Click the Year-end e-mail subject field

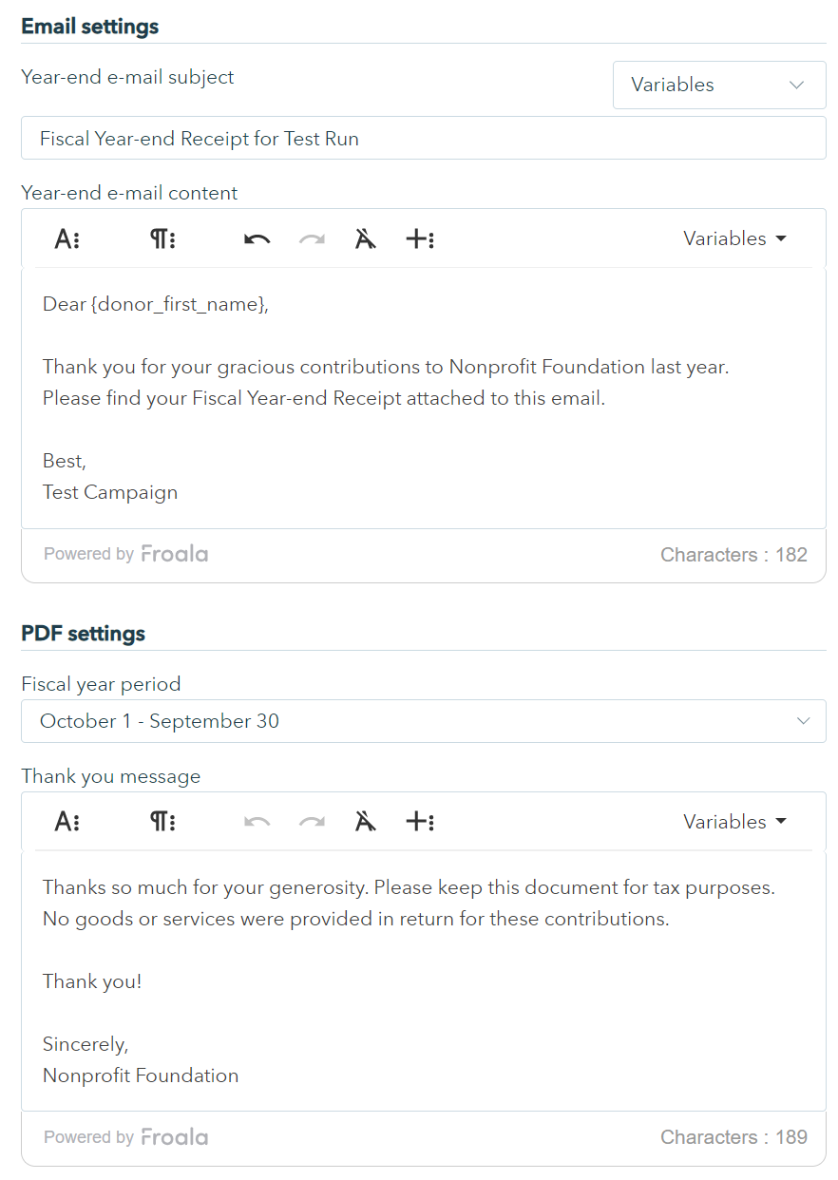[423, 139]
